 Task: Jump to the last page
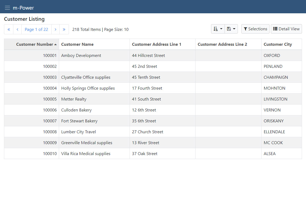coord(64,30)
